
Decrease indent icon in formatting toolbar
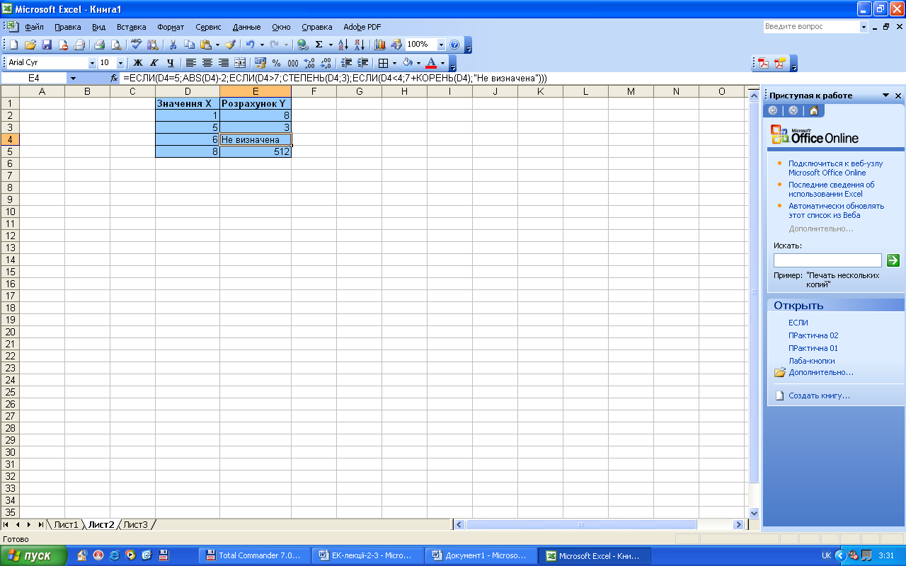[346, 63]
